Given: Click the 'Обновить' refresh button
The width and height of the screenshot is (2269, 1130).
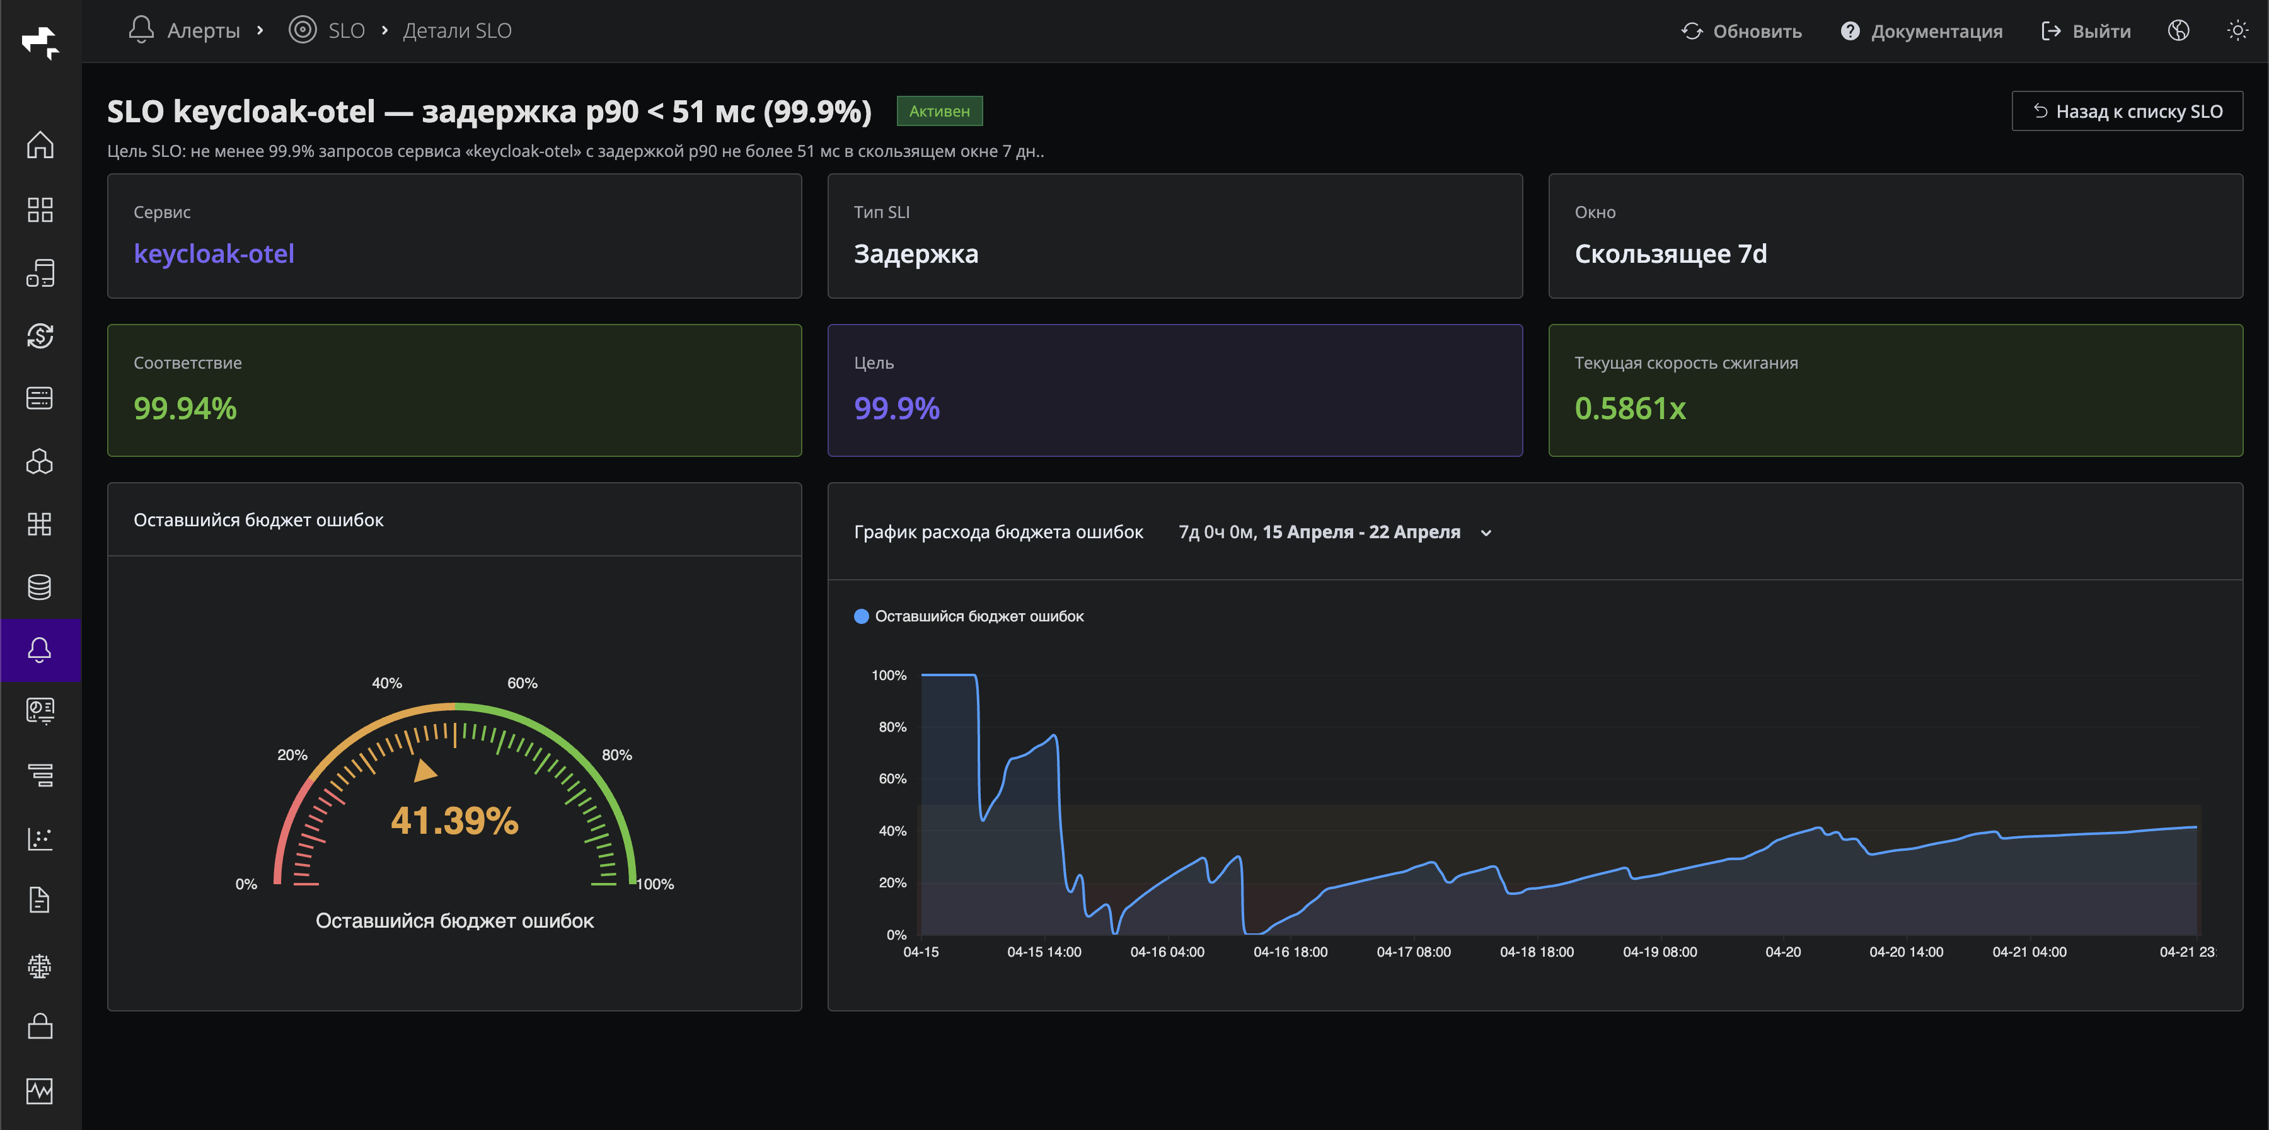Looking at the screenshot, I should [1741, 31].
